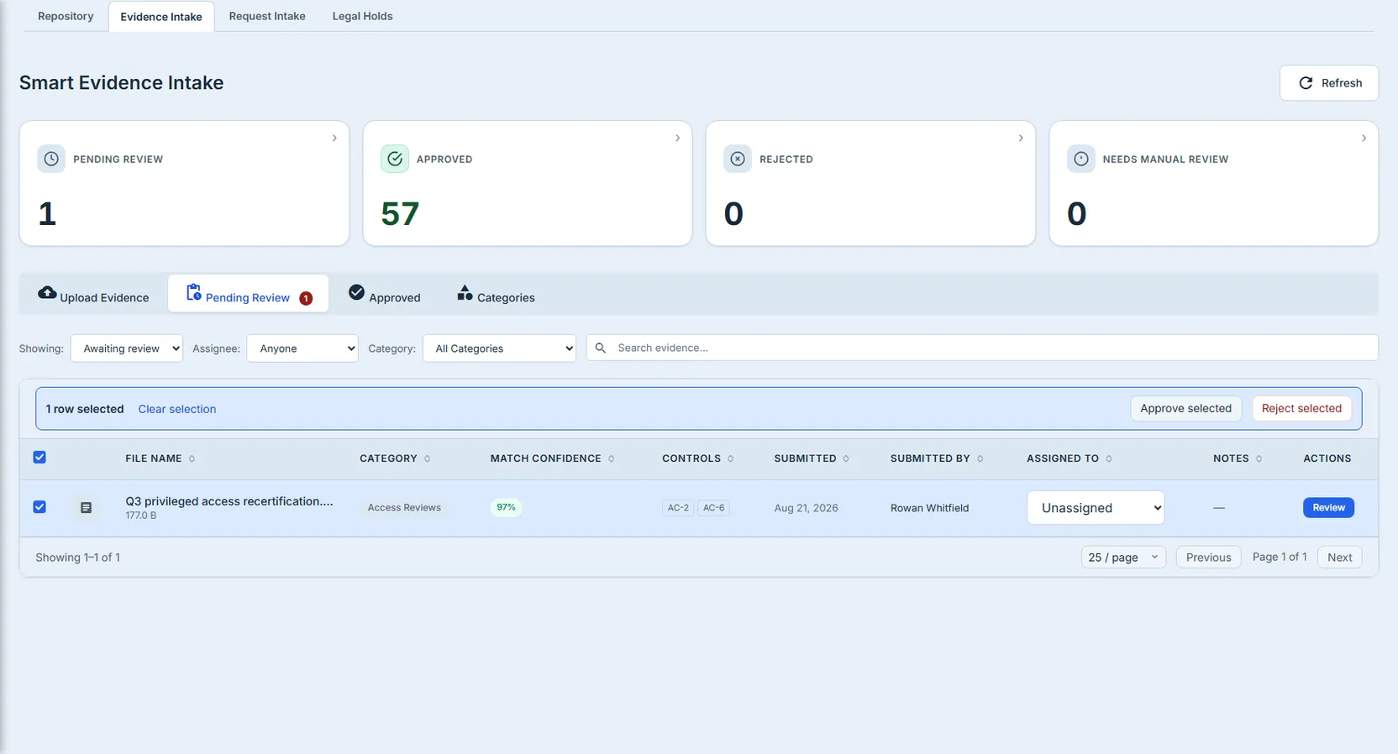The height and width of the screenshot is (754, 1398).
Task: Uncheck the Q3 privileged access row checkbox
Action: pyautogui.click(x=39, y=507)
